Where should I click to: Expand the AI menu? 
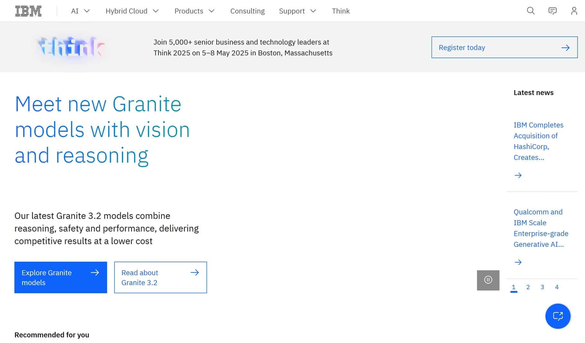click(80, 11)
